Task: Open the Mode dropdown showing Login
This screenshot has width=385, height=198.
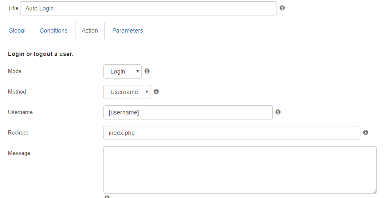Action: [x=123, y=71]
